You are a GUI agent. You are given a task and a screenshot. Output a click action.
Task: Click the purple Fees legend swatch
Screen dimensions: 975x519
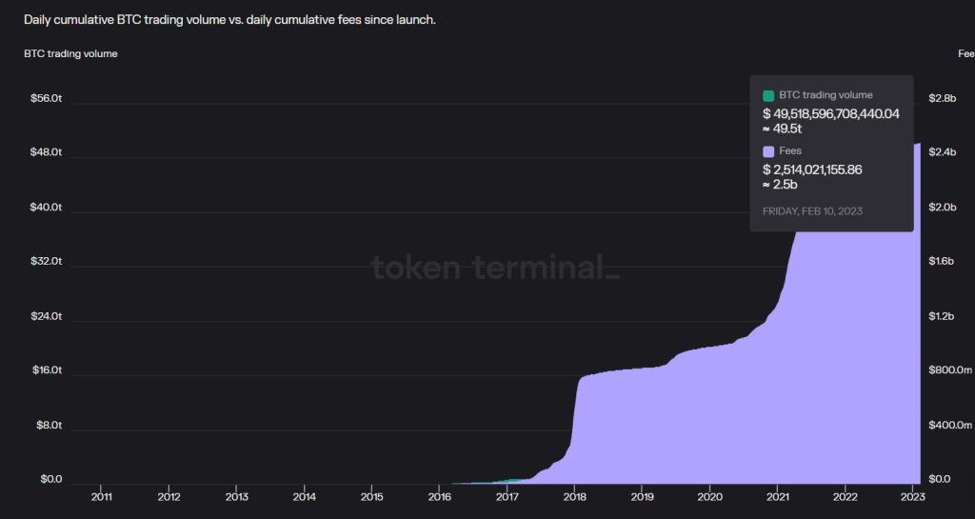768,151
